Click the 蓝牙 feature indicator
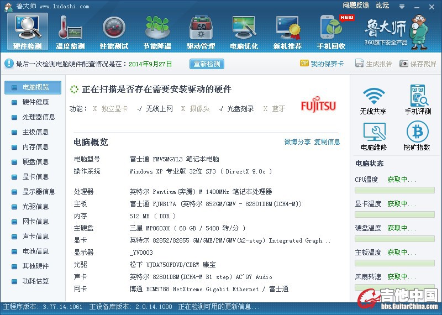Screen dimensions: 442x315 pyautogui.click(x=274, y=109)
